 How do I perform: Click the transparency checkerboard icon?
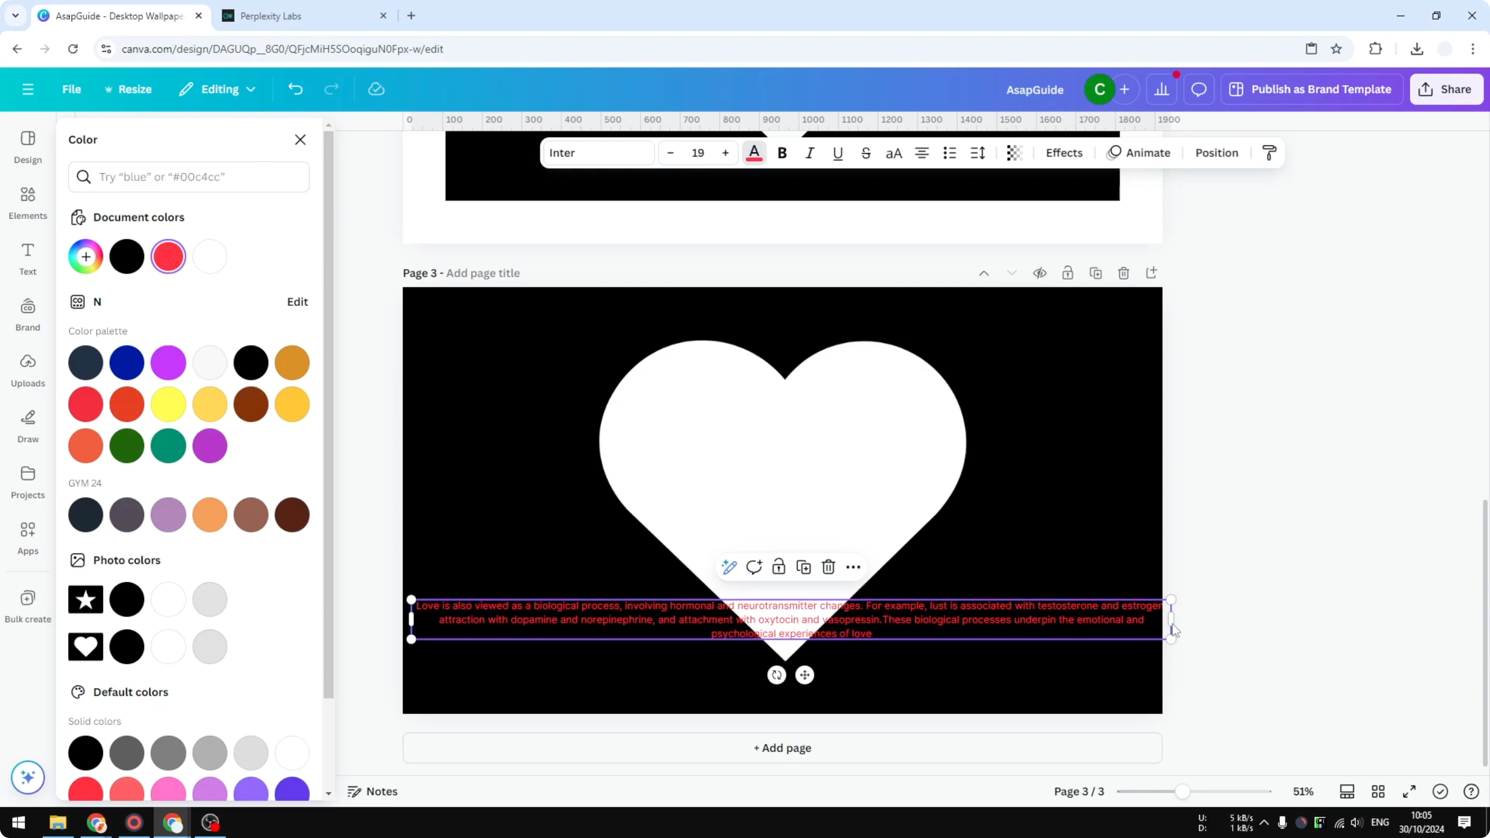pyautogui.click(x=1014, y=153)
